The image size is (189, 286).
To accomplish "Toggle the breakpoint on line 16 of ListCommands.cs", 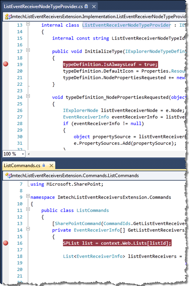I will tap(6, 243).
